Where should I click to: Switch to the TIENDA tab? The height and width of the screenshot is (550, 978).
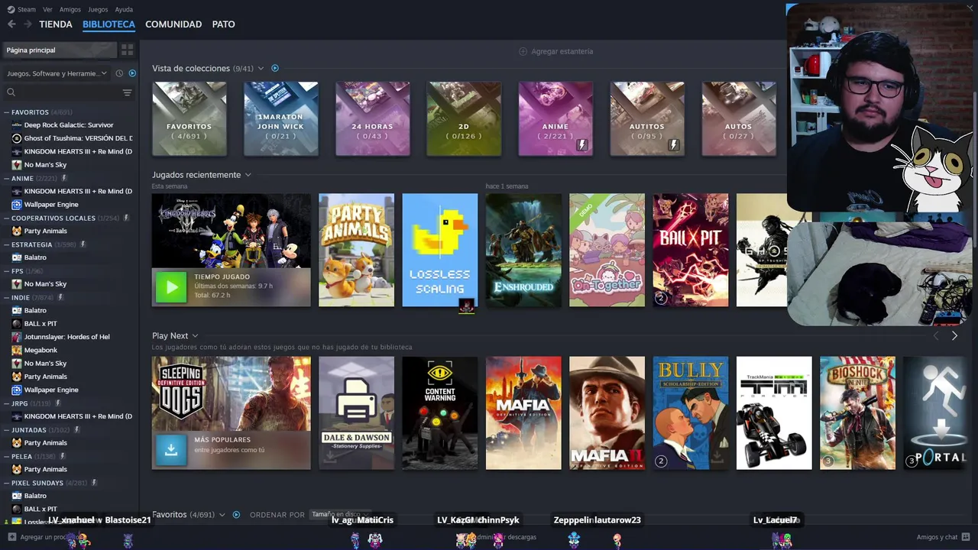[56, 24]
